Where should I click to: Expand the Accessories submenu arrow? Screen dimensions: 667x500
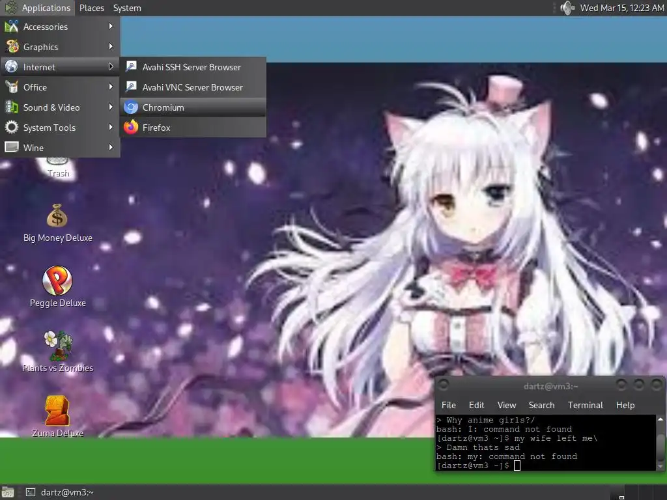(x=111, y=26)
